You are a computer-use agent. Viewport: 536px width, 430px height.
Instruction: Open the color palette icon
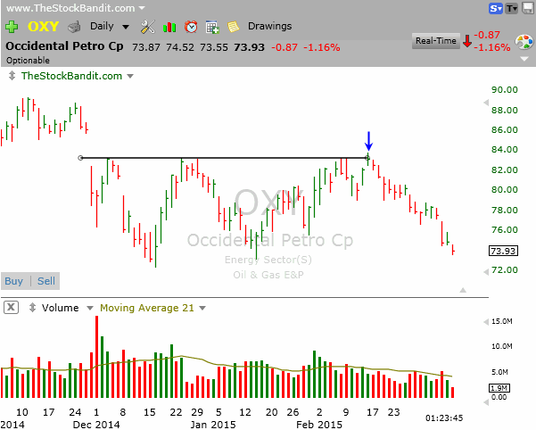click(x=524, y=43)
